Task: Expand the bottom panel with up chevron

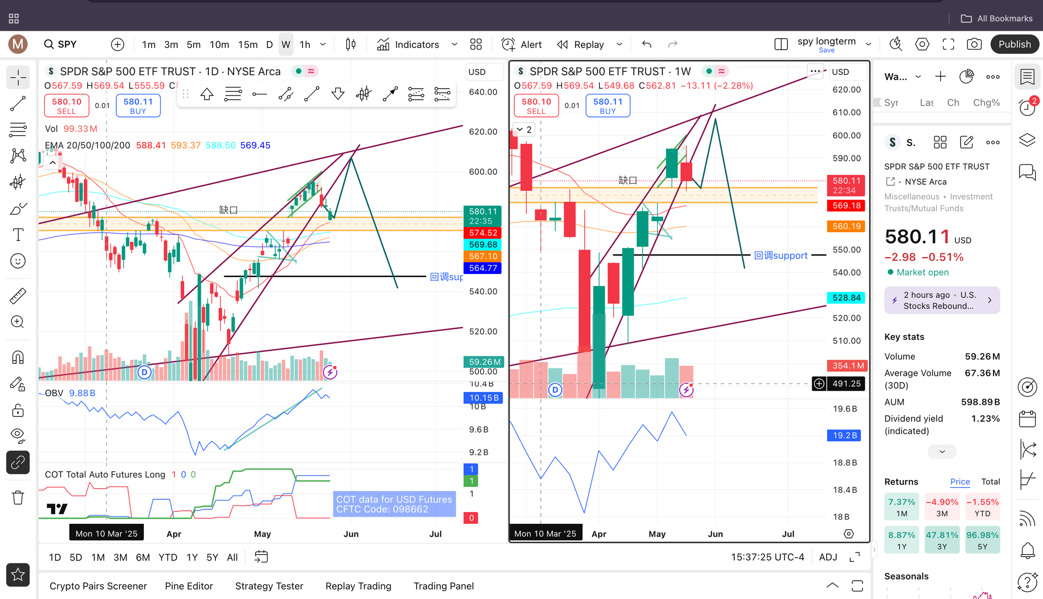Action: tap(832, 585)
